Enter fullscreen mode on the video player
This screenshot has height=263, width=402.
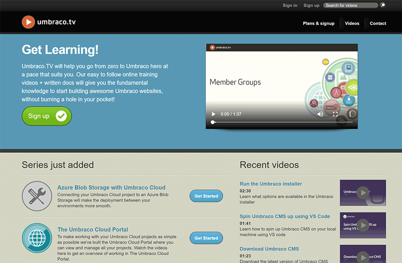335,114
